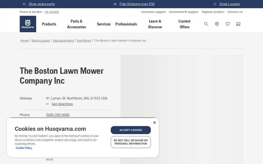Open Cookie Policy link
The image size is (263, 164).
click(x=24, y=148)
